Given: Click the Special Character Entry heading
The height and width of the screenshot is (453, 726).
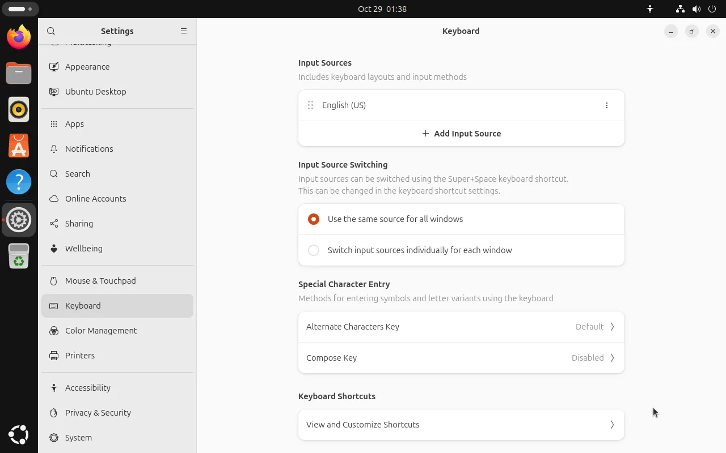Looking at the screenshot, I should tap(344, 284).
